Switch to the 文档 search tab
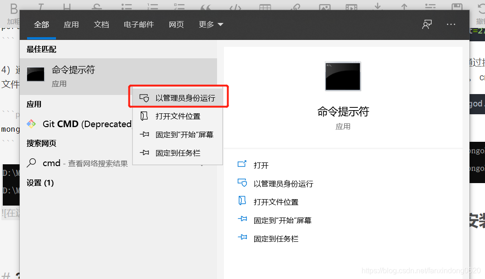The height and width of the screenshot is (279, 485). [x=101, y=25]
